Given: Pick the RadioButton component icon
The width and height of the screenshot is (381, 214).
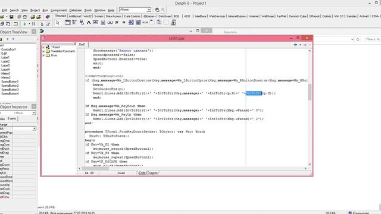Looking at the screenshot, I should coord(124,23).
